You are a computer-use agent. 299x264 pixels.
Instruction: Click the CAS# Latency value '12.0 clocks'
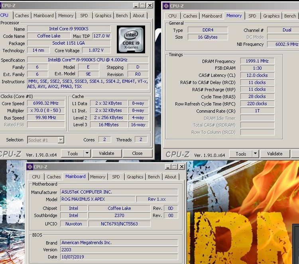click(x=257, y=75)
